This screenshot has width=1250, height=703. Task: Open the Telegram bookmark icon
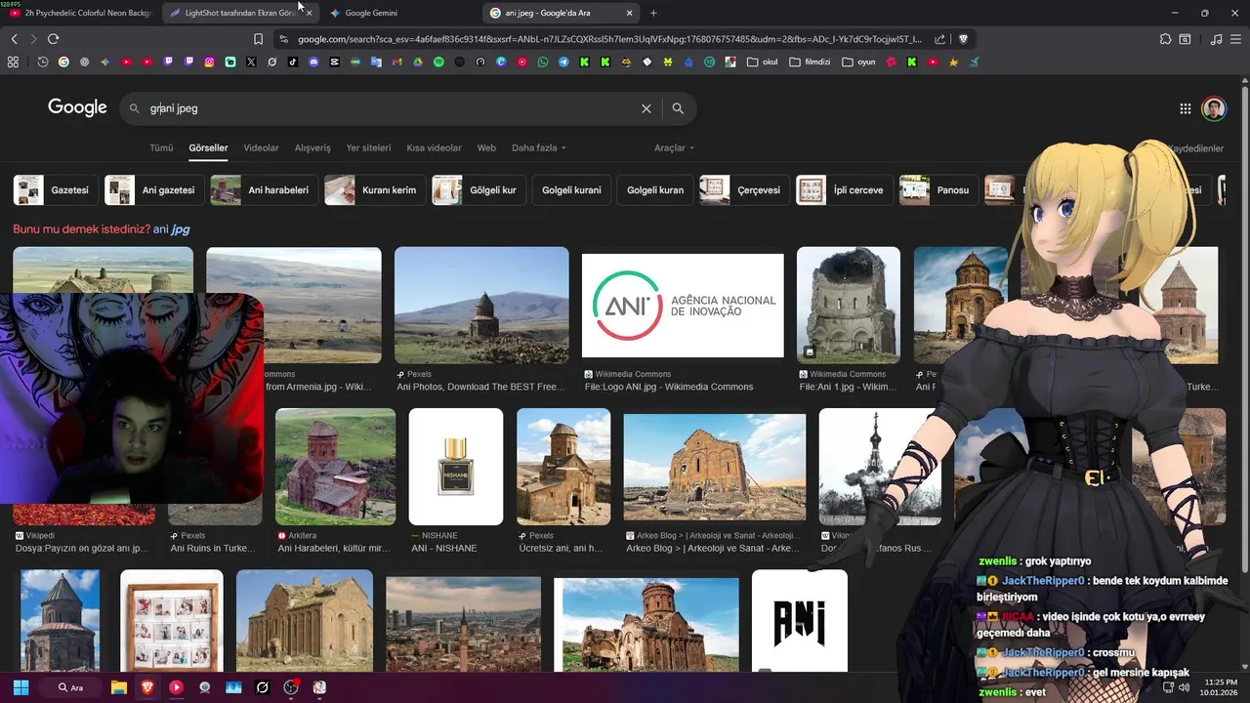click(563, 62)
